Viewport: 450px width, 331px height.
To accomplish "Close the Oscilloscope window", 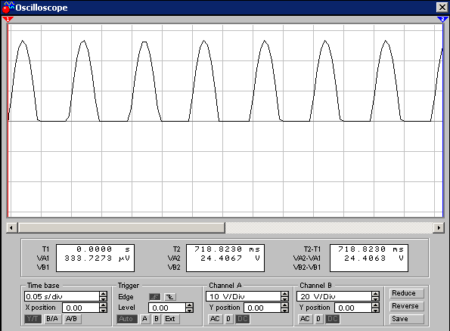I will [x=442, y=7].
